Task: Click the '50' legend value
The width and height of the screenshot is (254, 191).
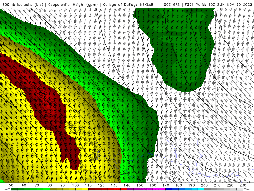Action: [x=11, y=185]
